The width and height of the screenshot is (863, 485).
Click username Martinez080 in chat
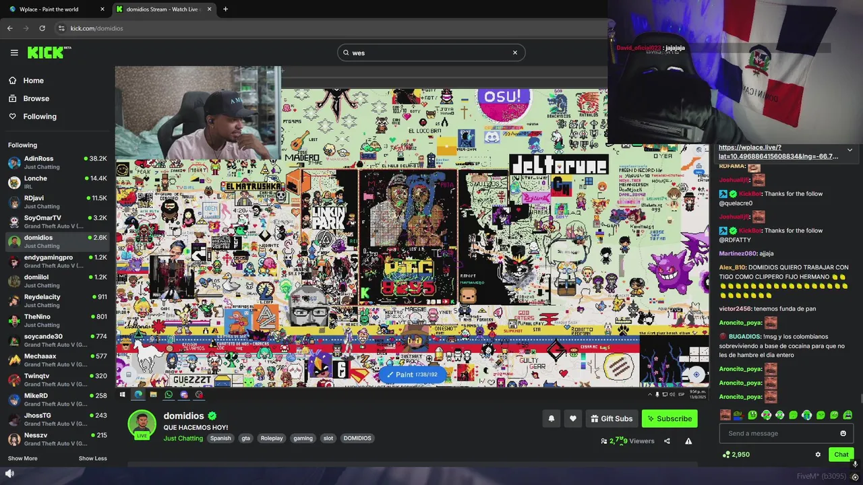(x=738, y=253)
